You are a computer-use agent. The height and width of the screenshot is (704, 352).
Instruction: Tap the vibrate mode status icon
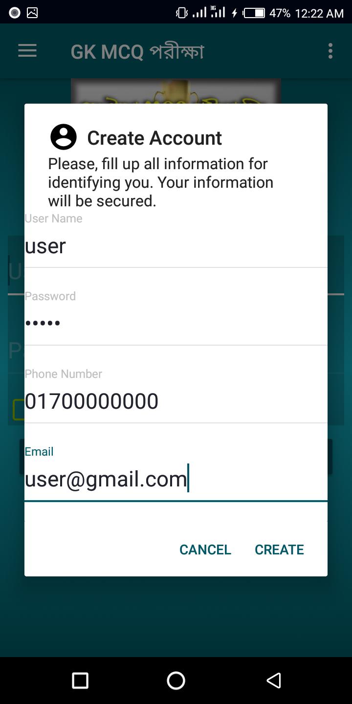click(x=182, y=13)
